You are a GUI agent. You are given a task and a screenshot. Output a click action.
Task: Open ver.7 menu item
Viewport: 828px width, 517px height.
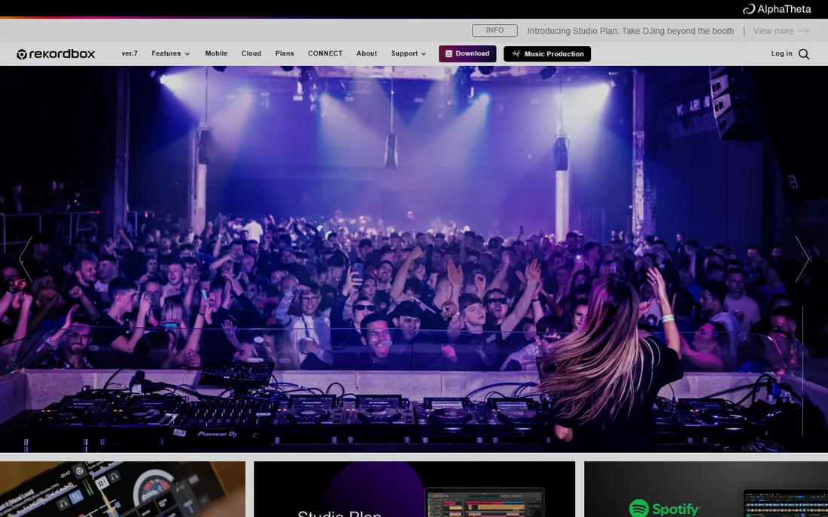coord(129,53)
